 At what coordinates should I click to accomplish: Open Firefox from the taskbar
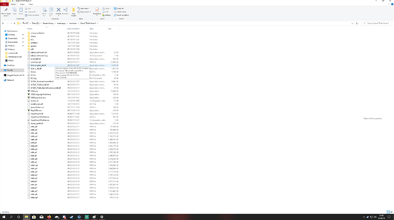49,217
